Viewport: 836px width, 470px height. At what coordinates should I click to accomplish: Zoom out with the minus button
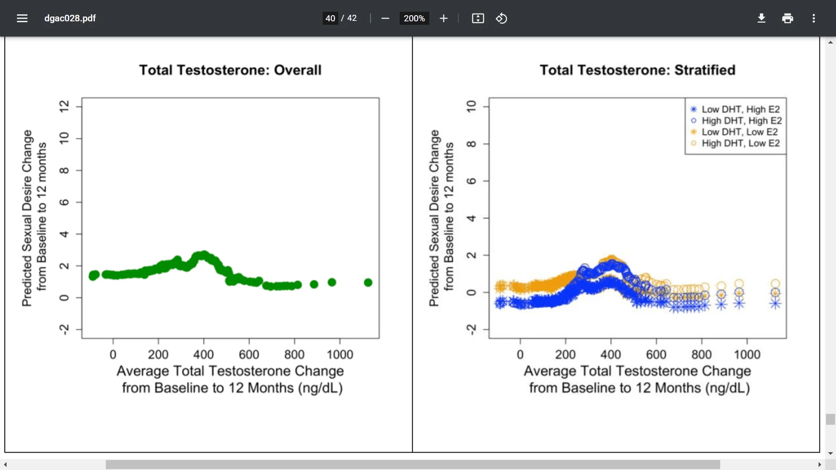pos(385,18)
